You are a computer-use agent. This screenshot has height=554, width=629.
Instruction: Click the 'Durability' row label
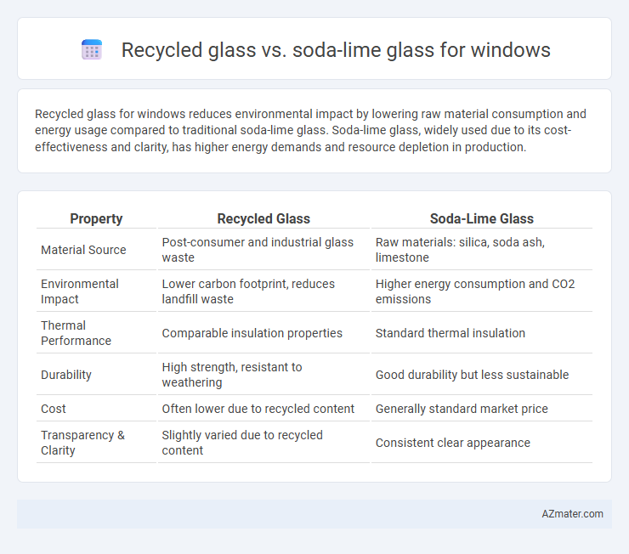click(x=66, y=375)
